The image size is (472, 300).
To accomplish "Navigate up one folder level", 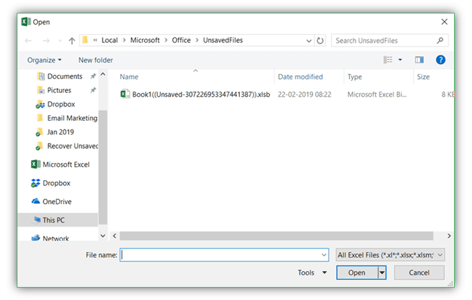I will [x=71, y=40].
